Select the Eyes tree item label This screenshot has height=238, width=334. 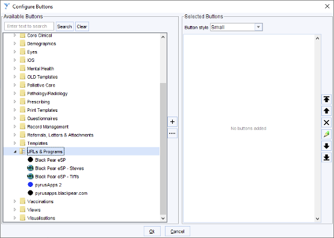pos(32,52)
